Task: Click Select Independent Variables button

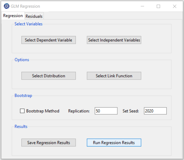Action: pos(114,40)
